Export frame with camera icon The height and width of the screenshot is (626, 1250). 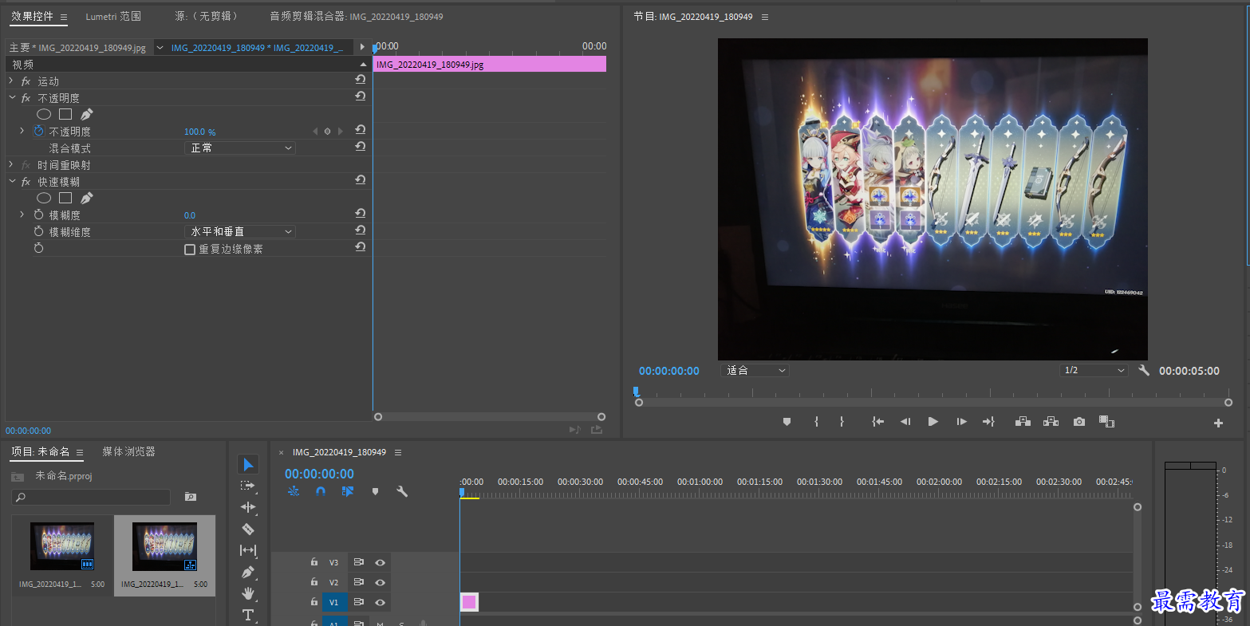pos(1079,422)
